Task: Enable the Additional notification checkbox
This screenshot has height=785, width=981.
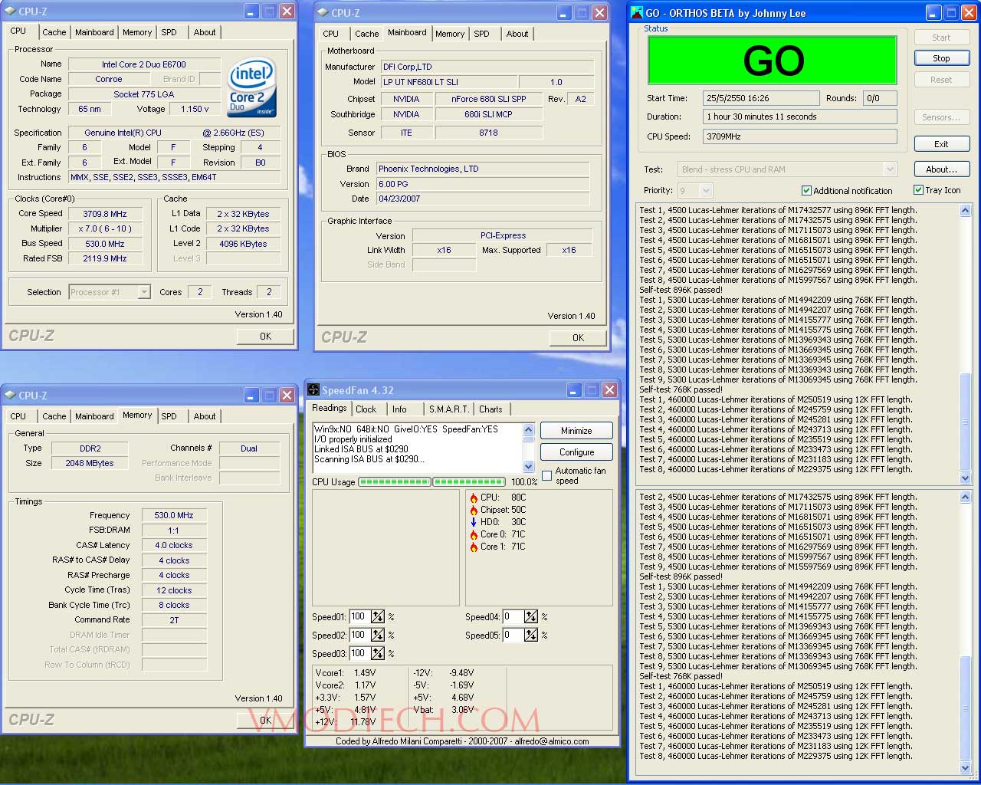Action: point(806,190)
